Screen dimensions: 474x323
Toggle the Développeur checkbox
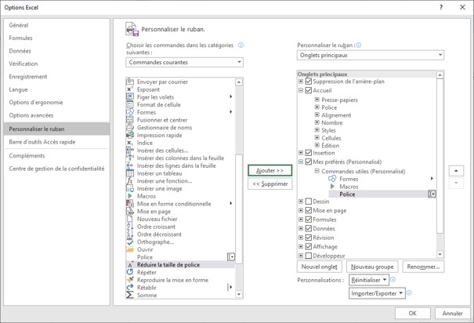[x=309, y=256]
